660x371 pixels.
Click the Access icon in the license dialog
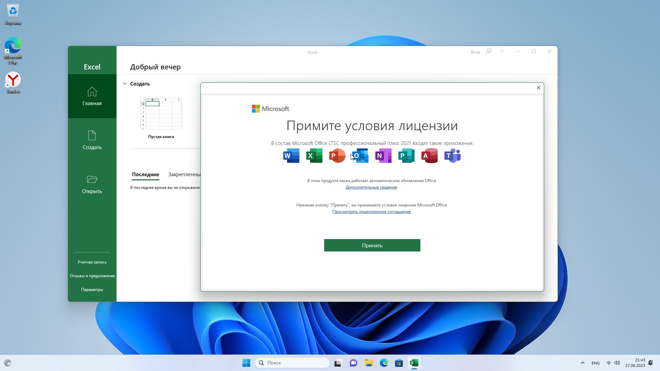coord(429,156)
